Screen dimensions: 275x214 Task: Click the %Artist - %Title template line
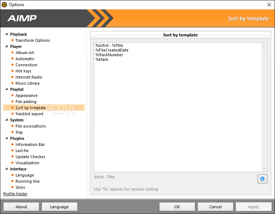click(109, 45)
